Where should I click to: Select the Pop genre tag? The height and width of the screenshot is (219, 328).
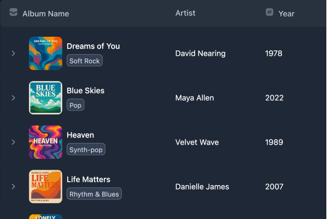coord(75,105)
